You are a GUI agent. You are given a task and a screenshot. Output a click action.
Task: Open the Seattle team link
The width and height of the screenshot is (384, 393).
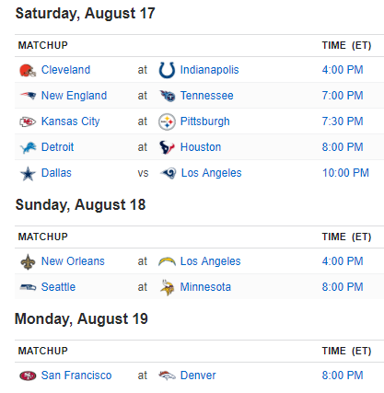pyautogui.click(x=58, y=287)
